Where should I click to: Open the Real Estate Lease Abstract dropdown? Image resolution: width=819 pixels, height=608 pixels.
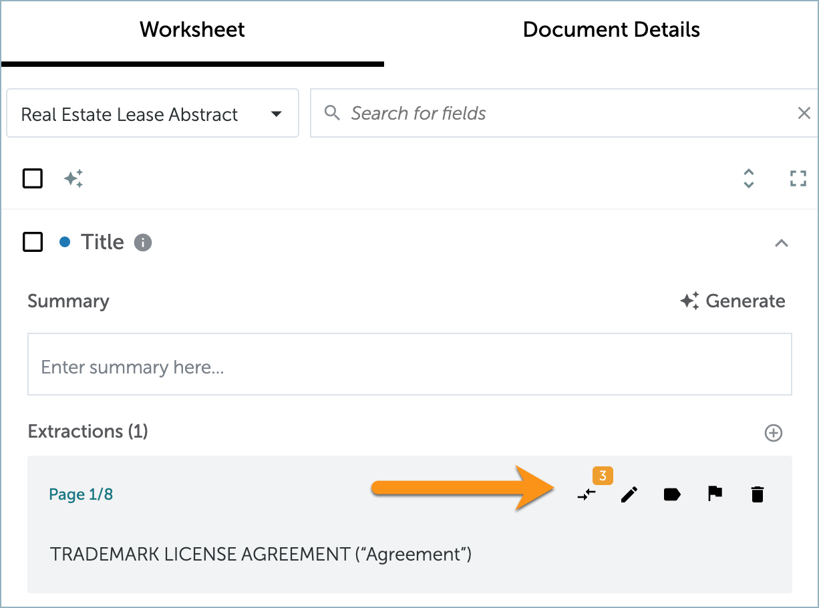(152, 114)
